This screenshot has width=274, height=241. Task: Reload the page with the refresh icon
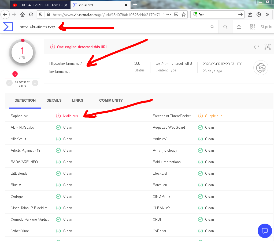pos(31,14)
